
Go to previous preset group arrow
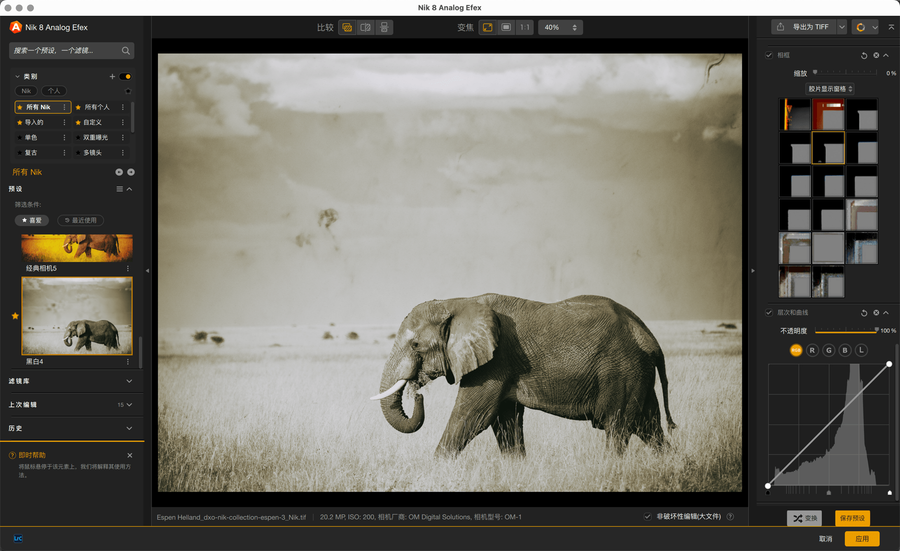point(119,172)
